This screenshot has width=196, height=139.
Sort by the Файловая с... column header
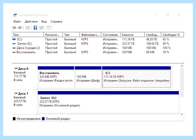(90, 35)
